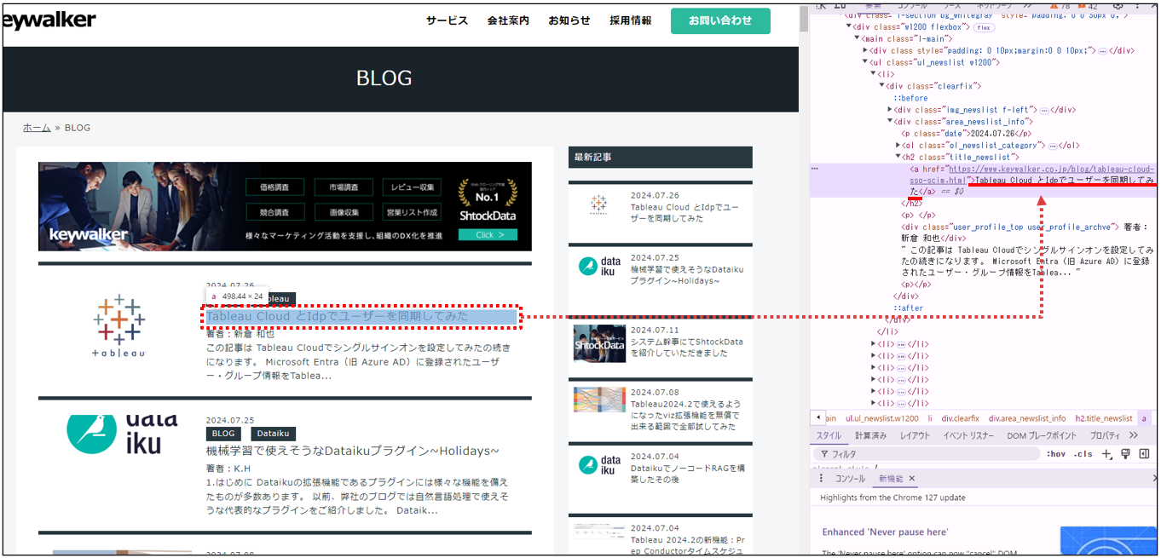Click the paintbrush rendering icon in Styles

click(x=1125, y=453)
